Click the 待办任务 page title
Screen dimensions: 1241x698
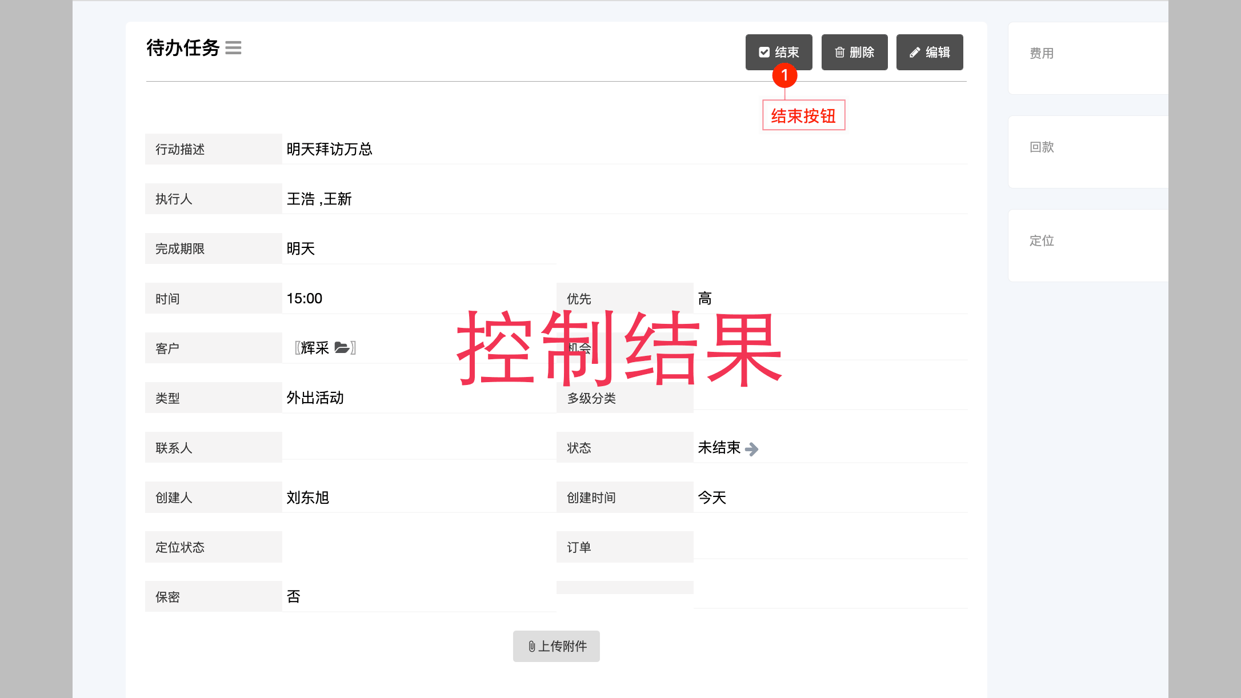pos(183,48)
